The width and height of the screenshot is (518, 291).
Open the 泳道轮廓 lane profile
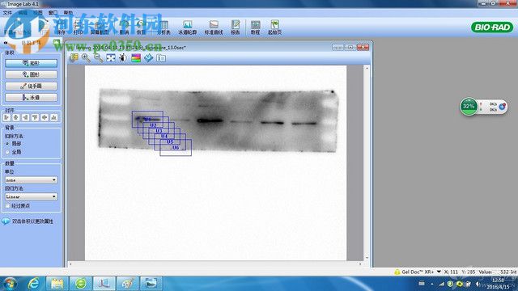[x=187, y=27]
